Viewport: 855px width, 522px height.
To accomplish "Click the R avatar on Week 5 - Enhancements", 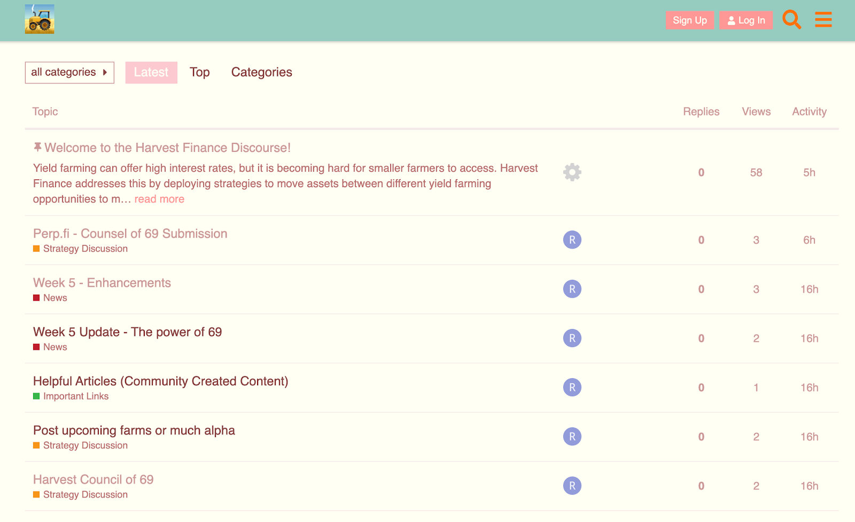I will pyautogui.click(x=572, y=289).
